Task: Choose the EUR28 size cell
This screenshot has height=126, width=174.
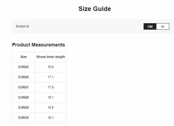Action: (x=23, y=97)
